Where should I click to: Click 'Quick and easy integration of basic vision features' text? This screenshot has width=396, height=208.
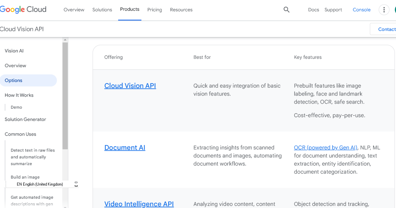click(x=237, y=90)
